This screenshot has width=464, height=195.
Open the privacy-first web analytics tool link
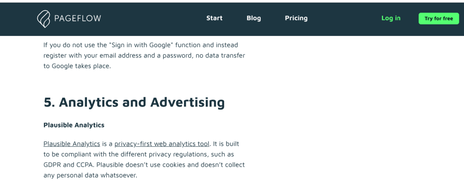pyautogui.click(x=162, y=144)
